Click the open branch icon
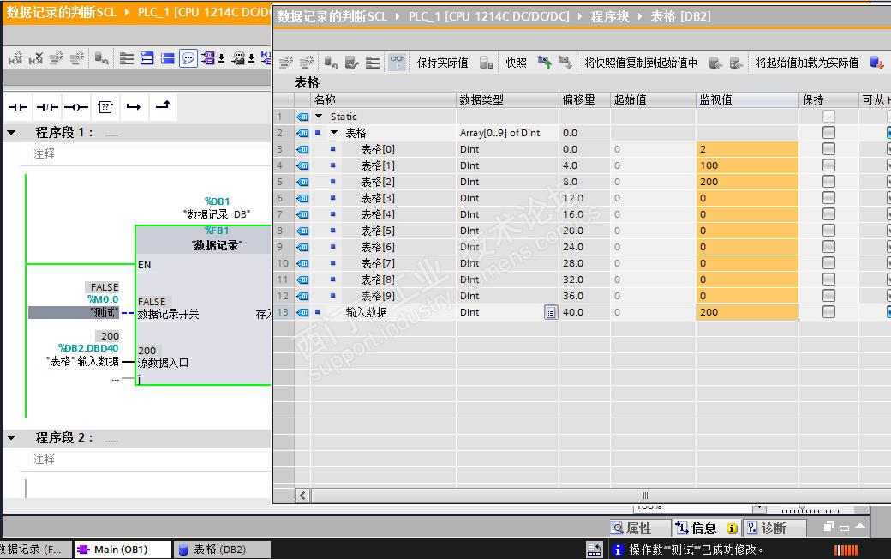This screenshot has height=559, width=891. pyautogui.click(x=135, y=107)
